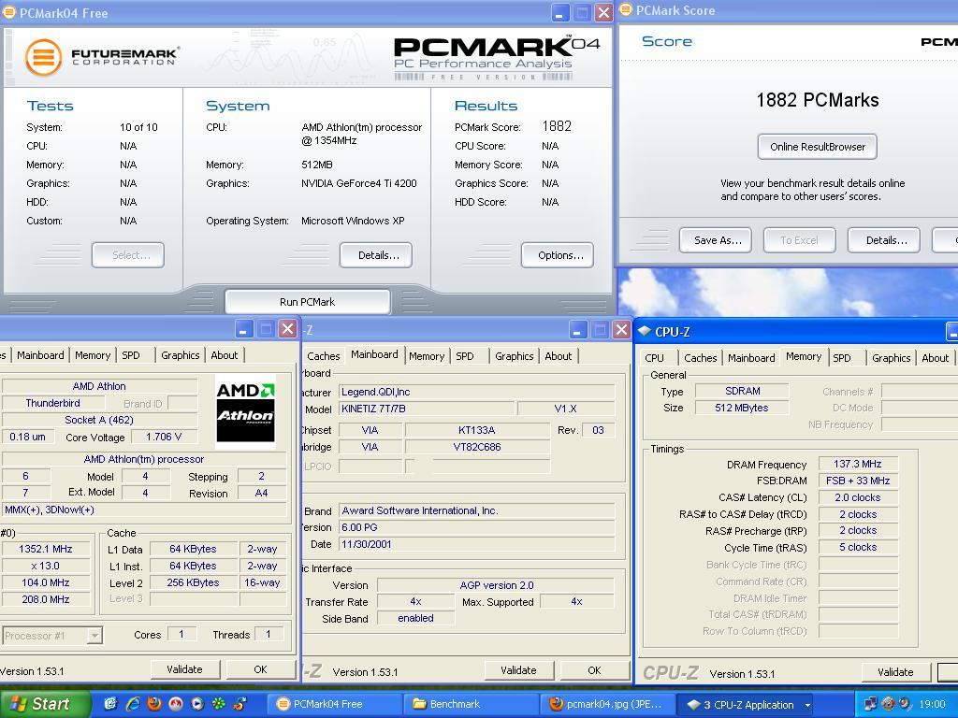958x718 pixels.
Task: Click the KINETIZ 7T/7B model field
Action: pyautogui.click(x=427, y=409)
